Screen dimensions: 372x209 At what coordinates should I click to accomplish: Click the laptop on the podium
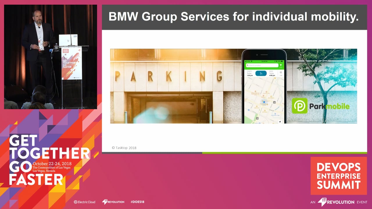pos(68,40)
